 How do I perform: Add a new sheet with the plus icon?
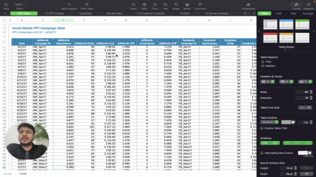pos(5,13)
